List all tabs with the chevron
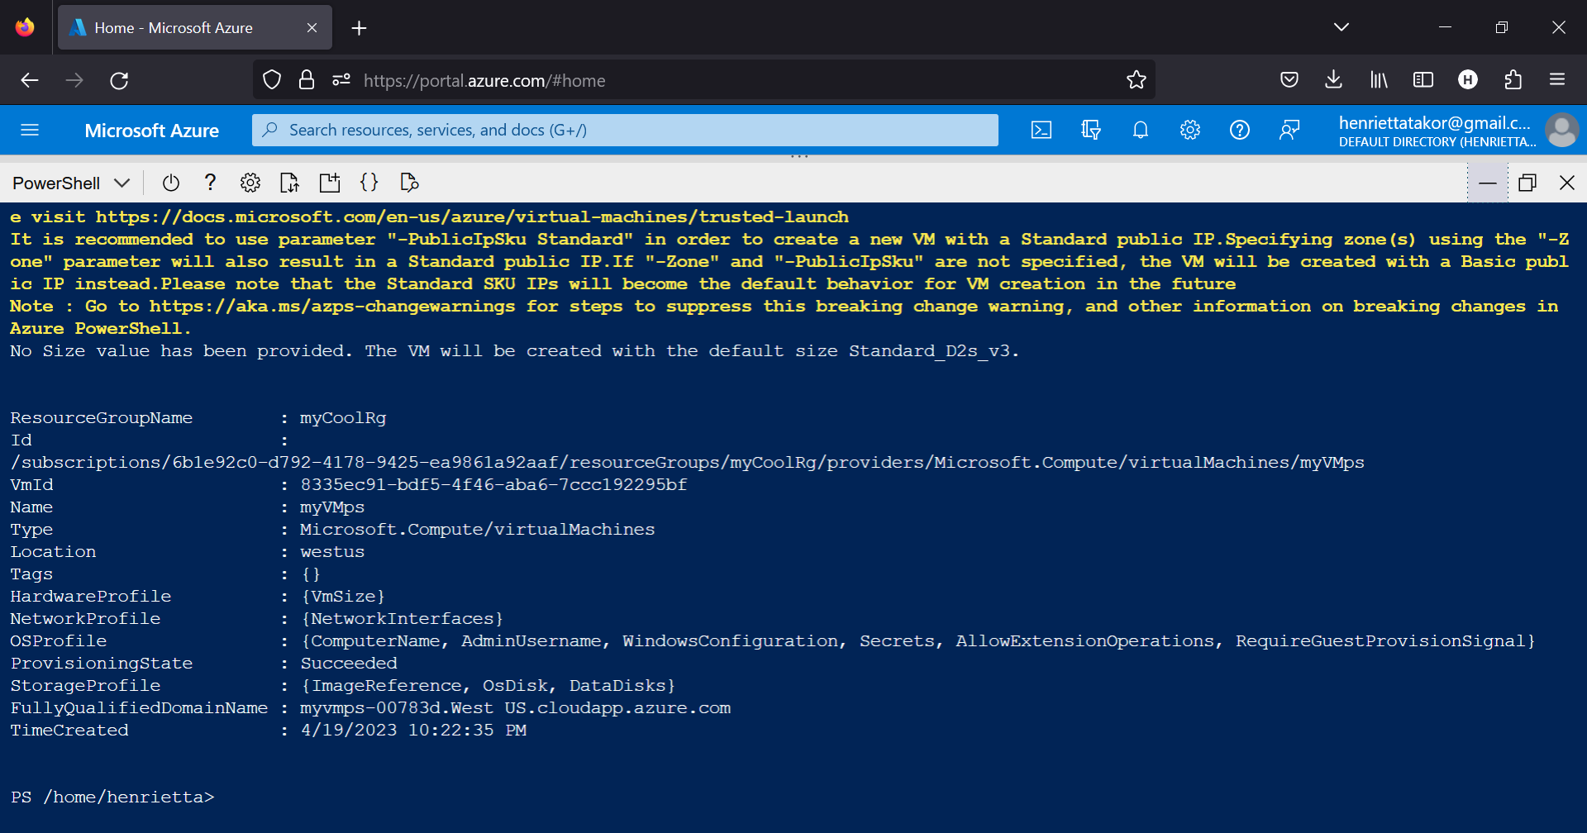Image resolution: width=1587 pixels, height=833 pixels. coord(1342,27)
